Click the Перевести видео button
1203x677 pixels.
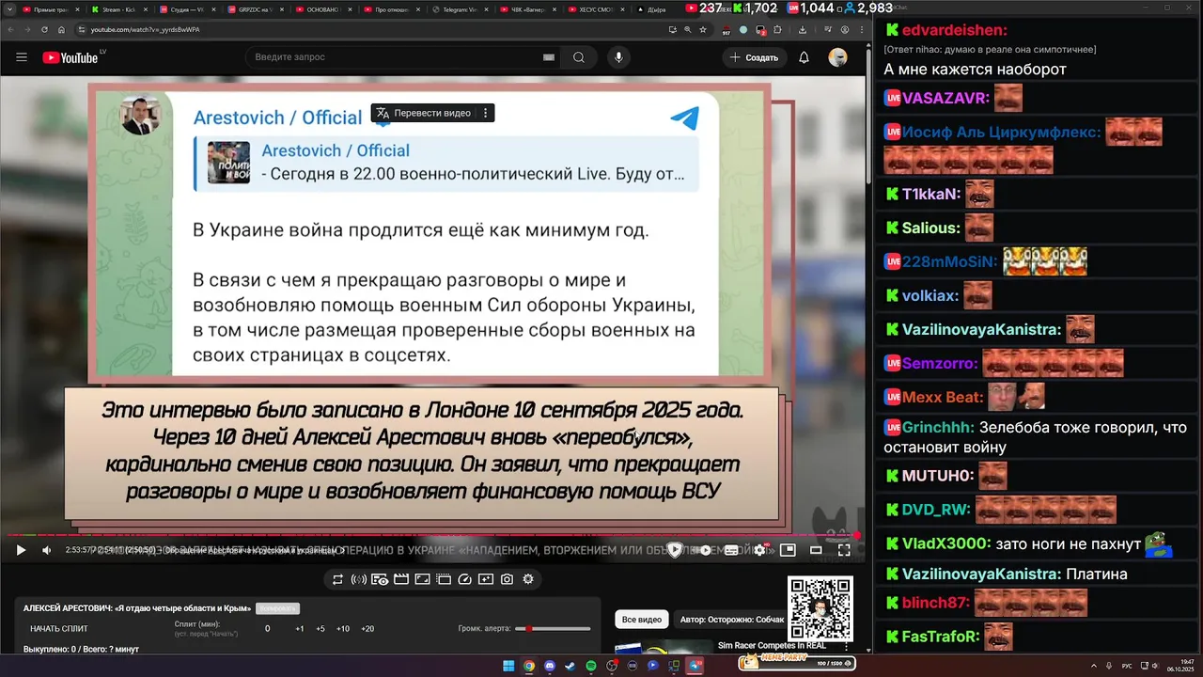pos(424,113)
